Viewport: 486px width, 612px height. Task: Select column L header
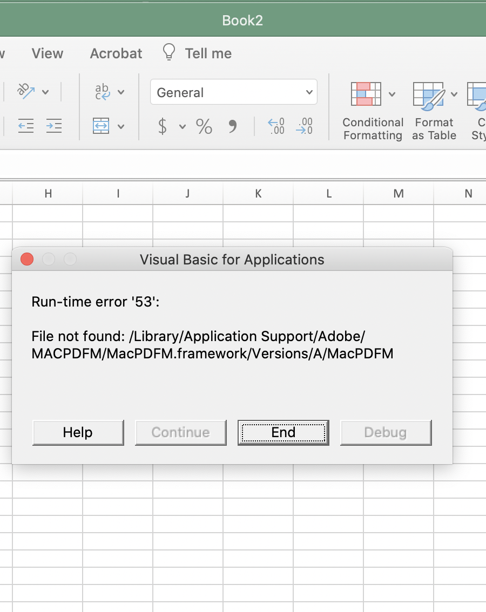(328, 193)
